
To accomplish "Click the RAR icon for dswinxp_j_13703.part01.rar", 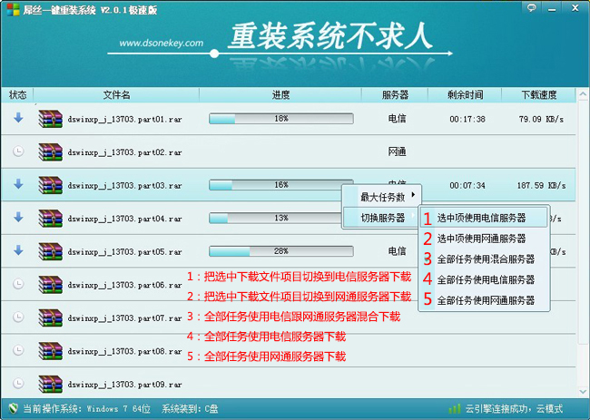I will (51, 119).
